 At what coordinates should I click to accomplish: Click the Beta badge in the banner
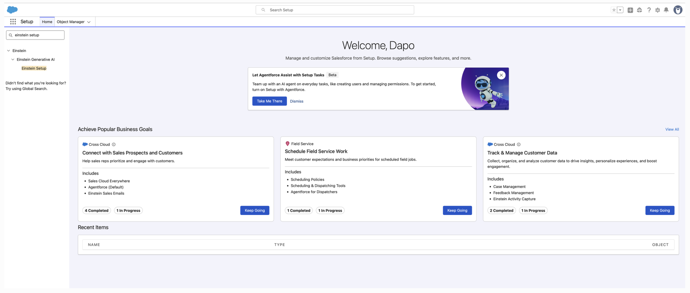[332, 75]
